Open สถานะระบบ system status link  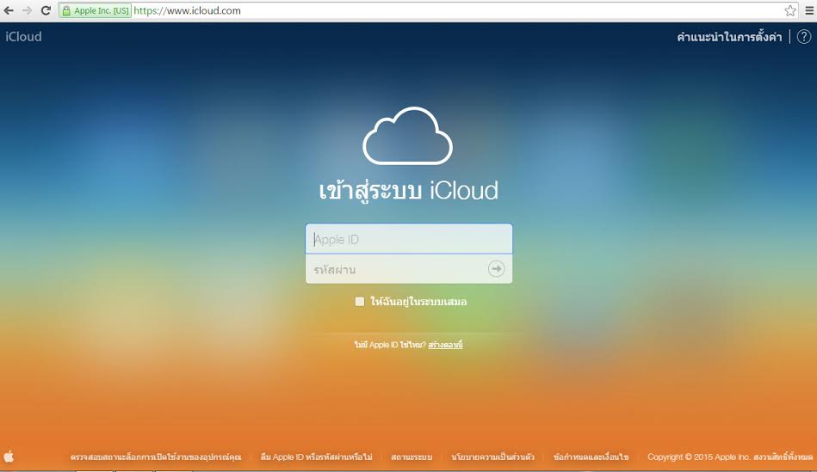(412, 457)
